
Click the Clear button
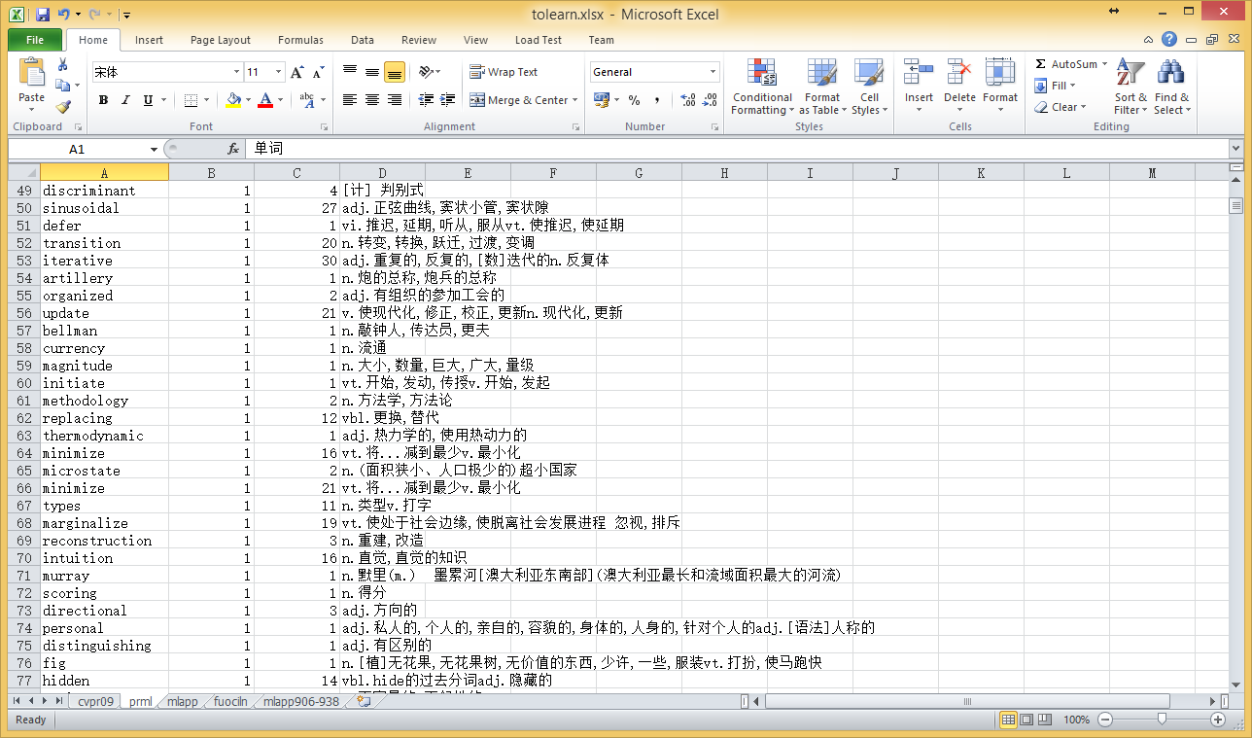pyautogui.click(x=1060, y=107)
